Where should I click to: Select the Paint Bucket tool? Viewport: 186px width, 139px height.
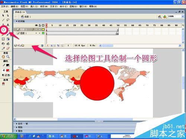[x=8, y=44]
